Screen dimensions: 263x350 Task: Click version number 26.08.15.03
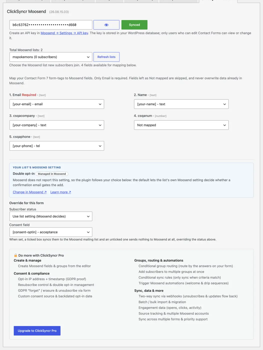[x=59, y=12]
